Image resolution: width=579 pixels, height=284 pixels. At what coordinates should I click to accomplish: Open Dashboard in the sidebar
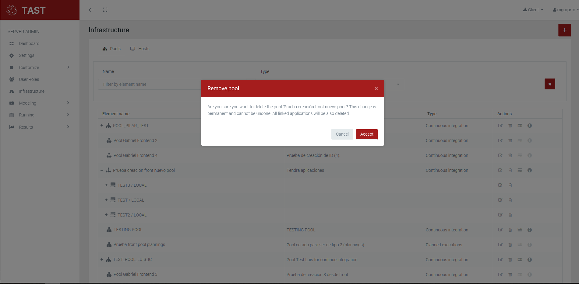[29, 43]
